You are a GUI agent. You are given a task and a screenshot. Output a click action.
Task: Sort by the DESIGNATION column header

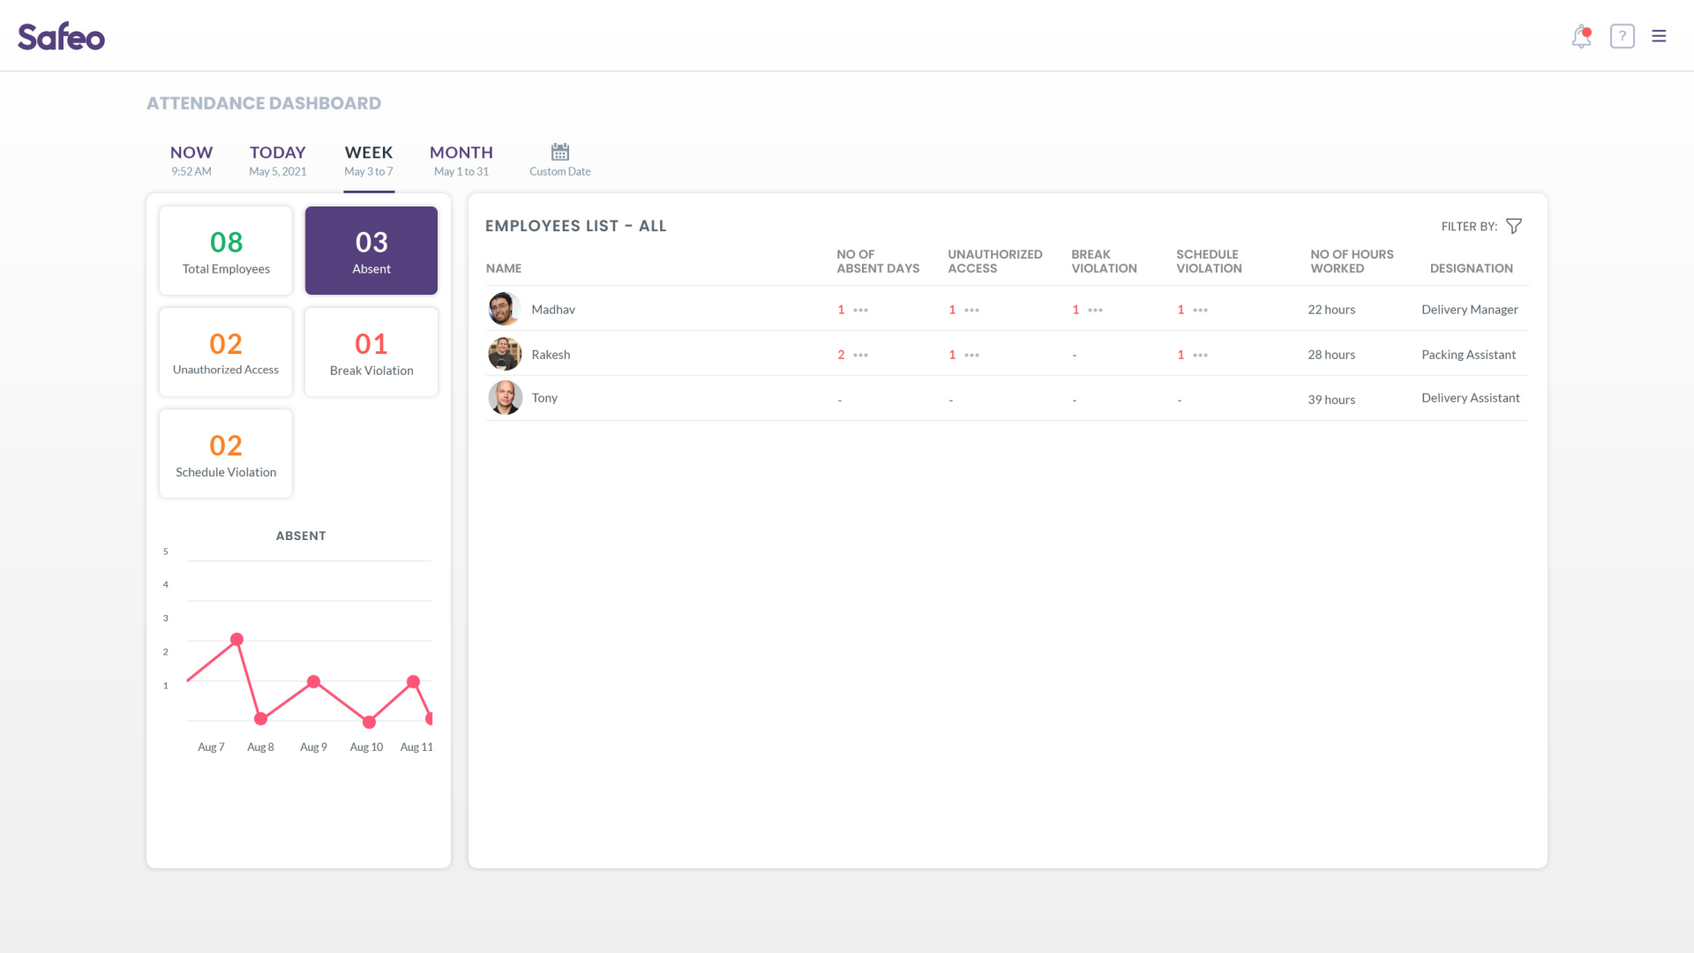coord(1470,267)
